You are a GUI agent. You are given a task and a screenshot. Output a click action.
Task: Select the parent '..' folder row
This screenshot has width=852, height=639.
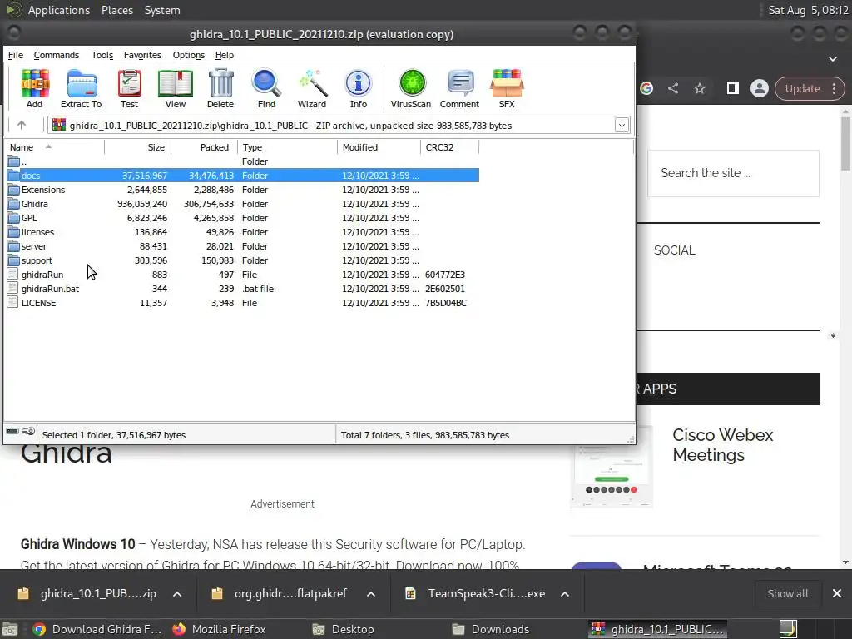pyautogui.click(x=242, y=161)
